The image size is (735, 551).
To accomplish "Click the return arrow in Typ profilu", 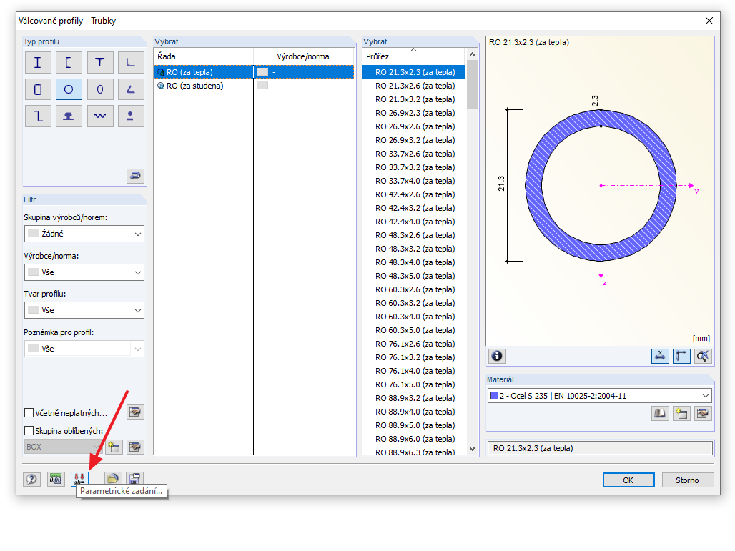I will (135, 176).
